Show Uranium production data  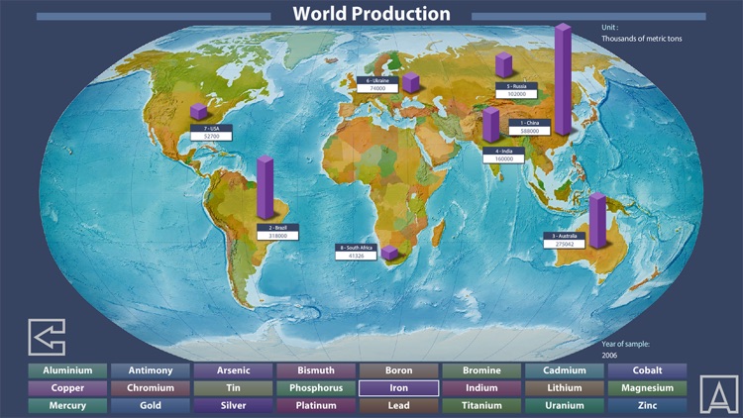[565, 406]
